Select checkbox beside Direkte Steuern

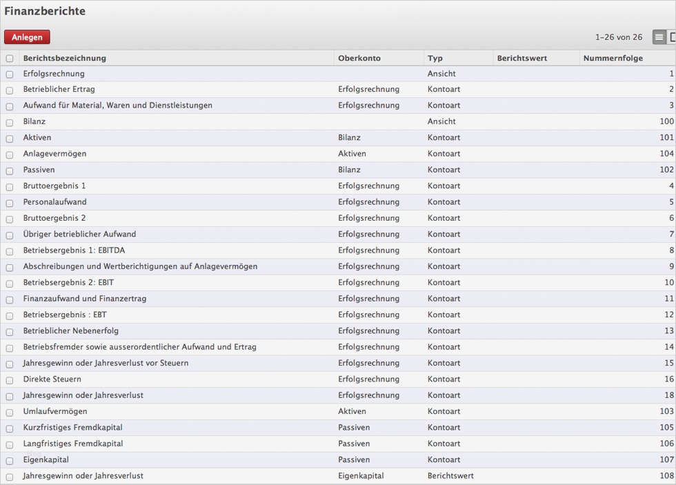click(x=10, y=380)
